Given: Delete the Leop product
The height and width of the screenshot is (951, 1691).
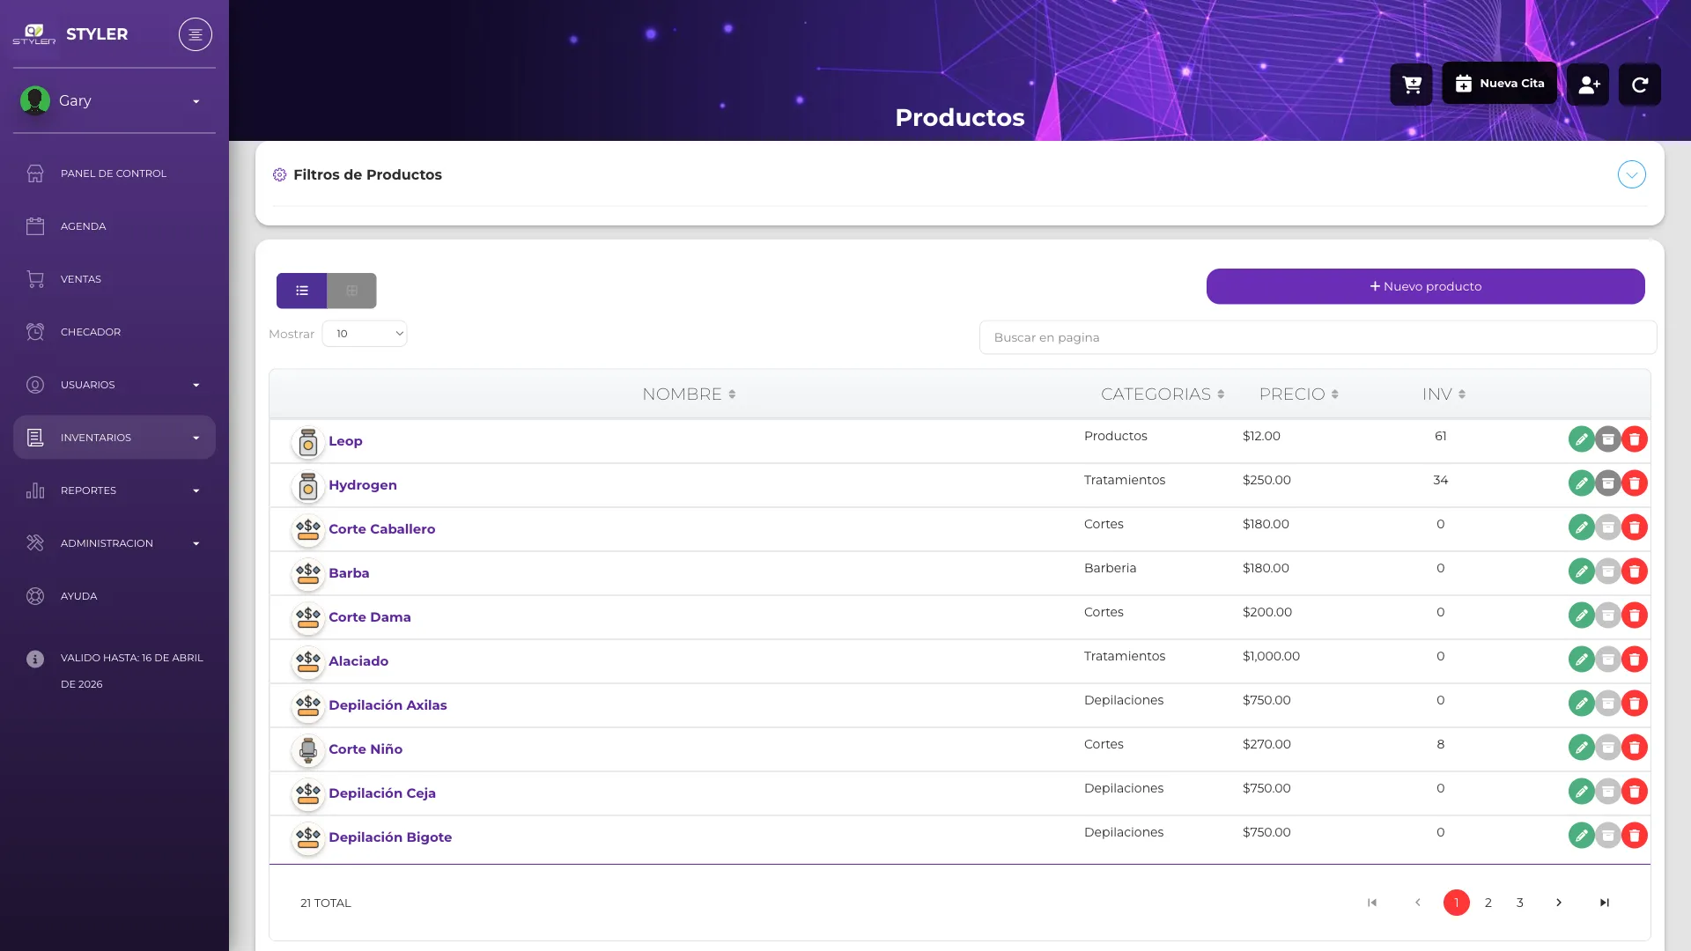Looking at the screenshot, I should (x=1634, y=439).
